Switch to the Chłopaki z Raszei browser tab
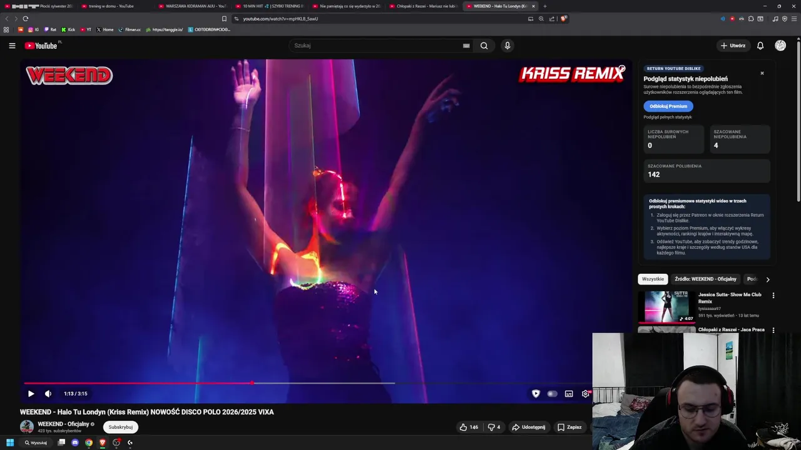Screen dimensions: 801x450 (424, 6)
